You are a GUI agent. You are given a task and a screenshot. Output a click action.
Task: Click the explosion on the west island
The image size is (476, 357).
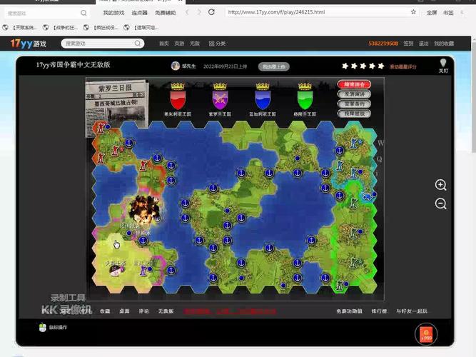tap(144, 209)
